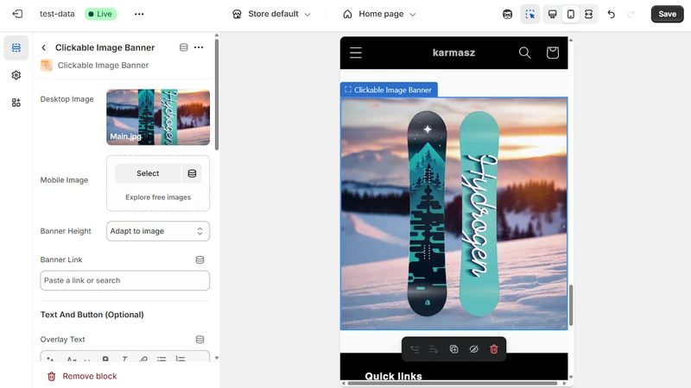Image resolution: width=691 pixels, height=388 pixels.
Task: Duplicate the block from floating toolbar
Action: 454,349
